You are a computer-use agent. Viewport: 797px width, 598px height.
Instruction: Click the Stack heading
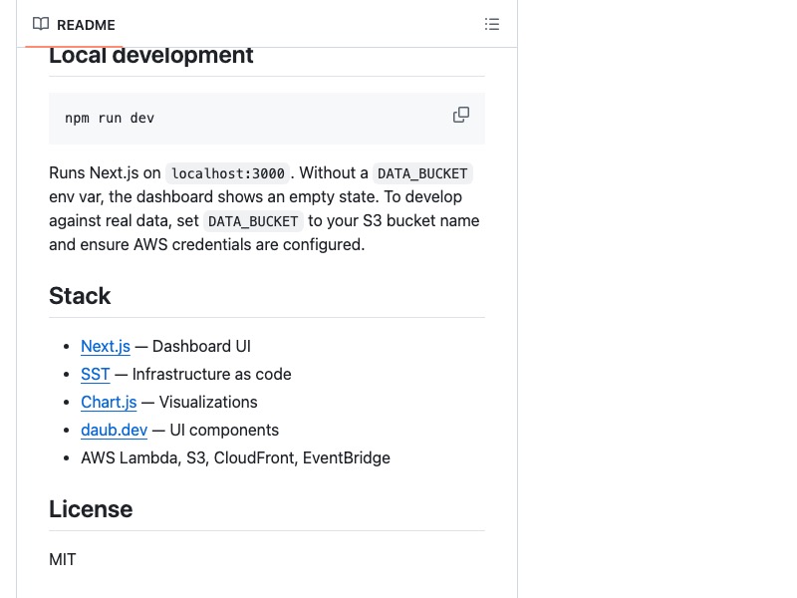click(x=80, y=296)
